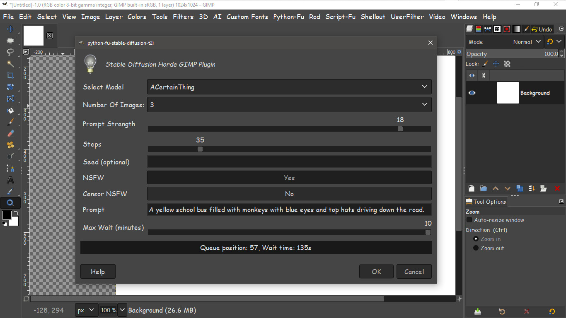
Task: Open Help for the Stable Diffusion plugin
Action: coord(98,271)
